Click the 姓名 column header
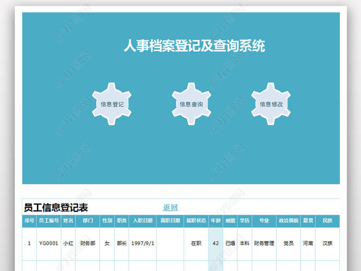The height and width of the screenshot is (271, 361). [x=68, y=221]
